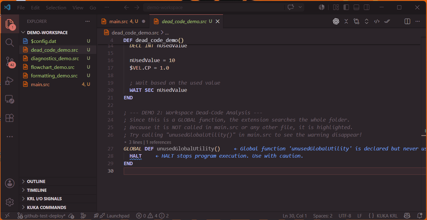Click the up-down chevrons icon in editor toolbar

pyautogui.click(x=366, y=21)
